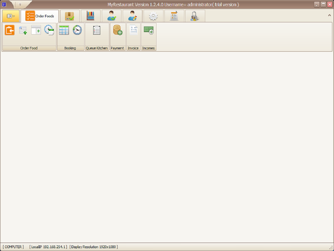Click the [ COMPUTER ] status bar entry
This screenshot has height=251, width=334.
[13, 247]
